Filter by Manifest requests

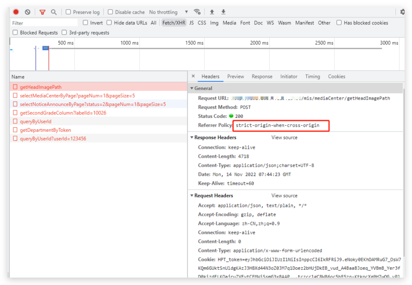tap(305, 23)
